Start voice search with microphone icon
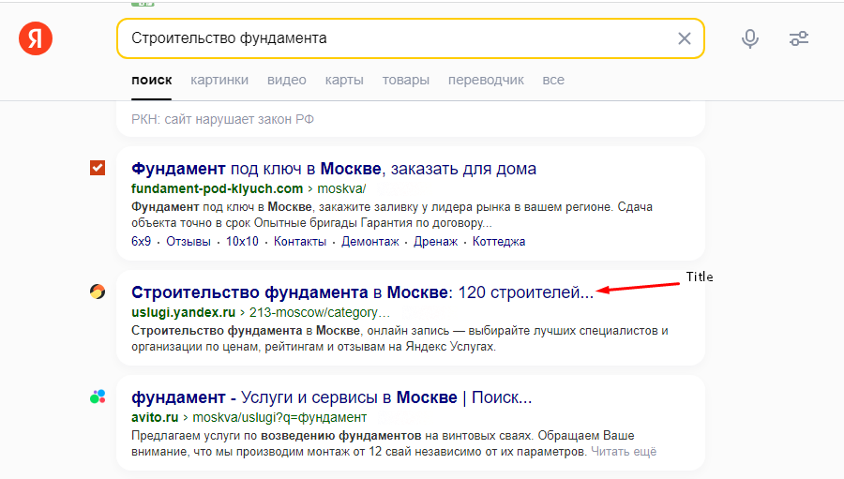Image resolution: width=844 pixels, height=479 pixels. tap(750, 38)
